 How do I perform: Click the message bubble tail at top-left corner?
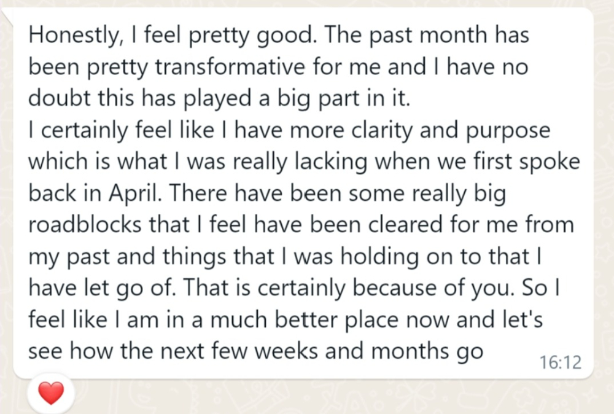click(8, 16)
